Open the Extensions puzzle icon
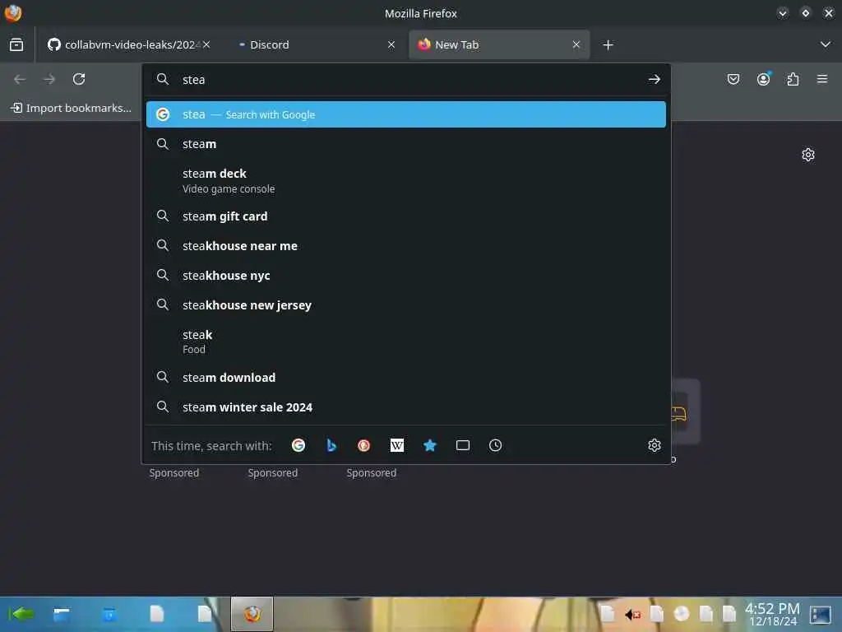This screenshot has height=632, width=842. point(793,80)
